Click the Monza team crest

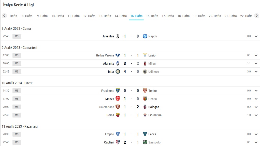tap(118, 99)
